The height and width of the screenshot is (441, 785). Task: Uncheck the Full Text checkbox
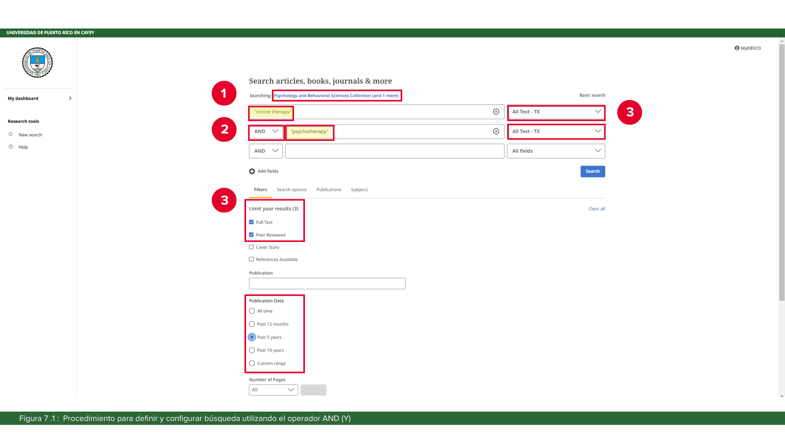pos(251,222)
